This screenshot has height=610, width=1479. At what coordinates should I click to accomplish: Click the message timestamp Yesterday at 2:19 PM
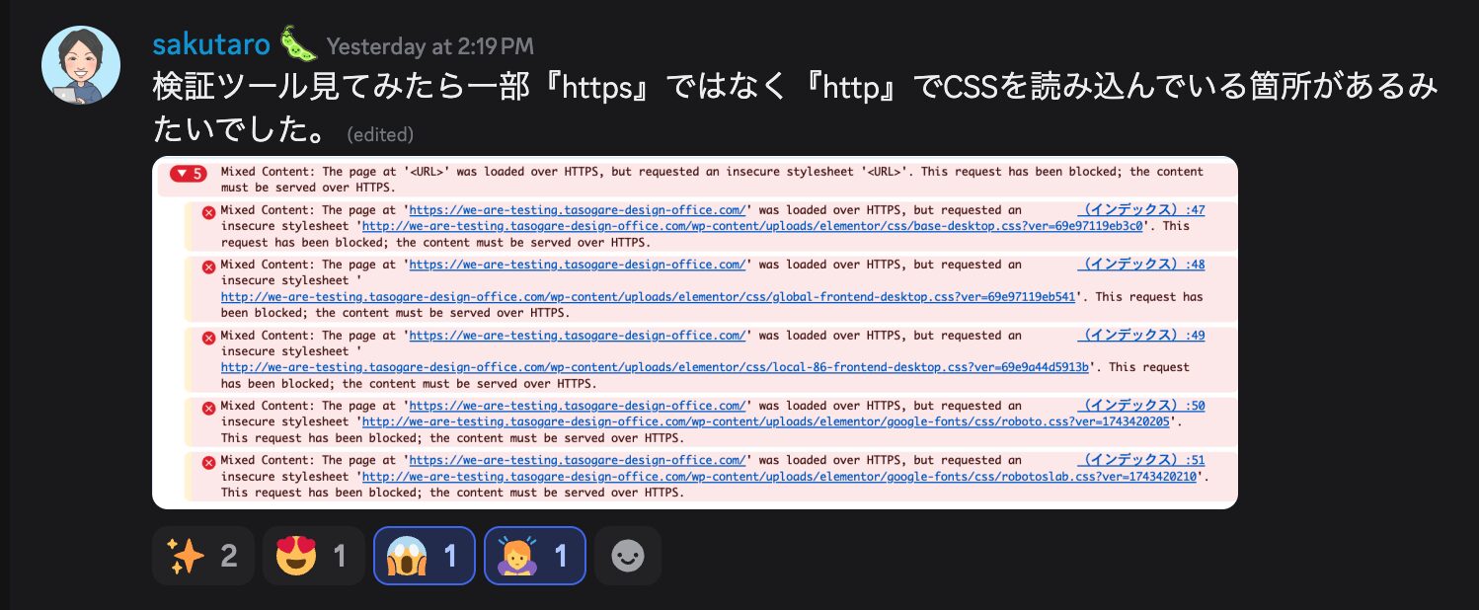point(429,46)
